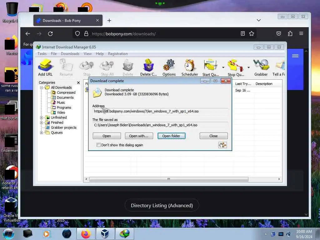Click the Stop toolbar icon
The width and height of the screenshot is (320, 240).
click(x=87, y=67)
